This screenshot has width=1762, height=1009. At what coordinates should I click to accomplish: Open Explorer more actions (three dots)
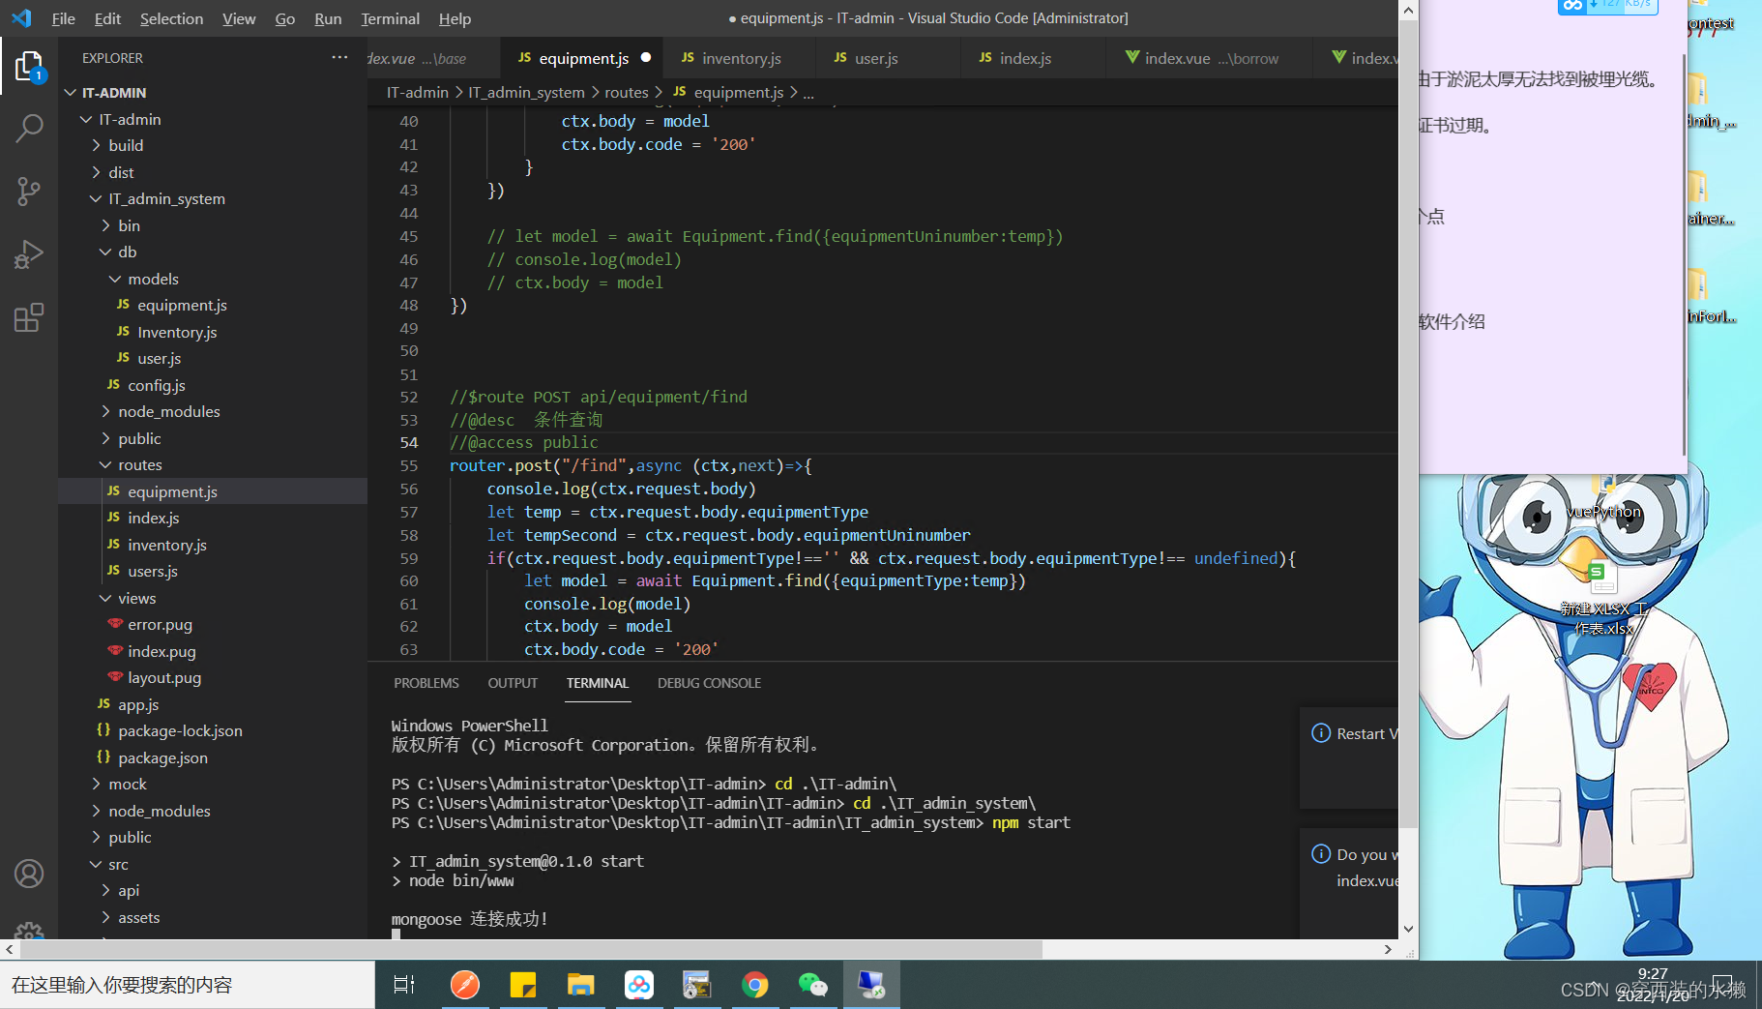pos(339,57)
